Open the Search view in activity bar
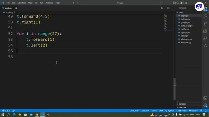The image size is (209, 117). coord(205,16)
